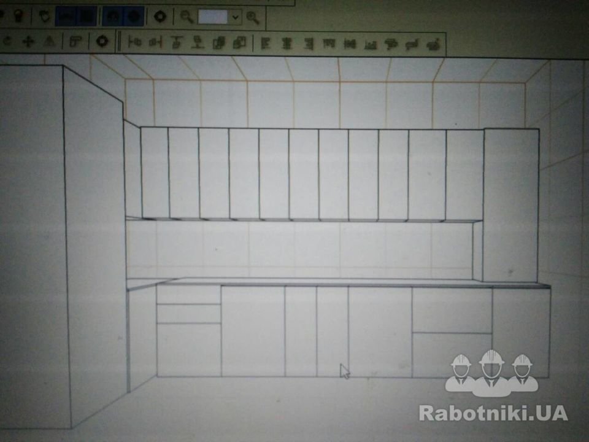Click into the zoom percentage field
This screenshot has height=442, width=589.
213,17
